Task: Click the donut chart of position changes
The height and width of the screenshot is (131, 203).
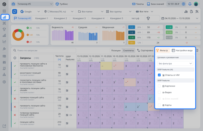Action: point(18,35)
